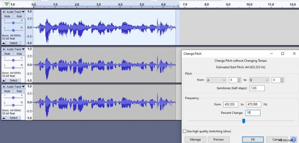Click the Preview button
299x143 pixels.
(x=219, y=140)
